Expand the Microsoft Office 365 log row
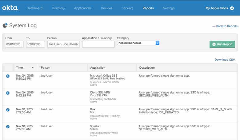This screenshot has height=140, width=240. (8, 76)
